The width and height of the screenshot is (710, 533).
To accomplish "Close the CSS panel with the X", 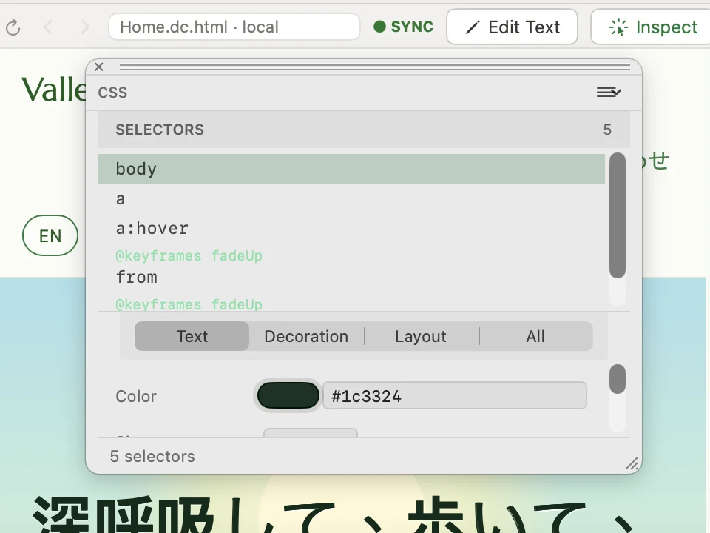I will [99, 67].
